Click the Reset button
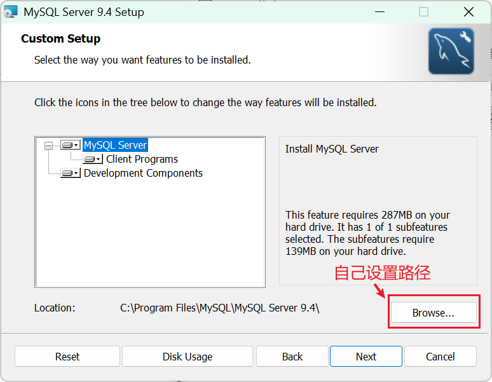This screenshot has width=492, height=382. [x=67, y=357]
